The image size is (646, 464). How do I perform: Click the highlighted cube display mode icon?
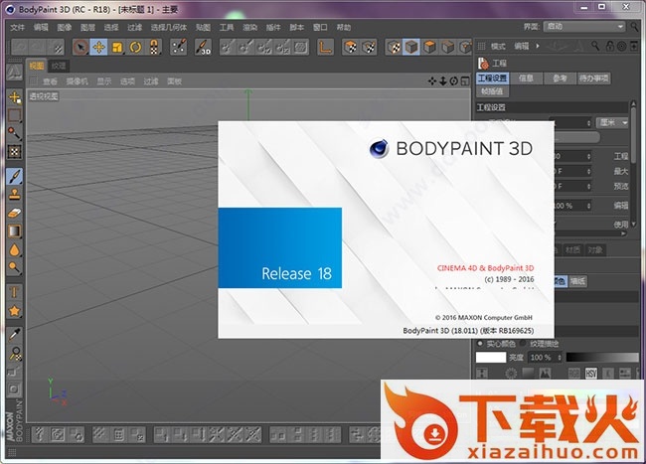click(411, 48)
